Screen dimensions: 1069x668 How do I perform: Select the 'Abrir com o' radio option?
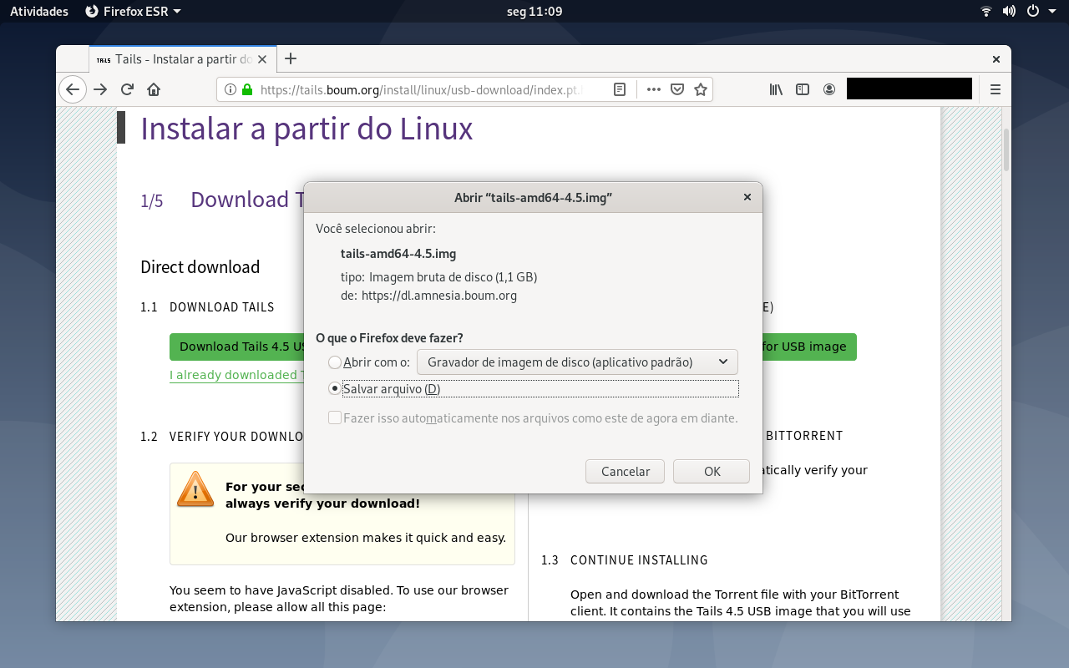pos(335,362)
